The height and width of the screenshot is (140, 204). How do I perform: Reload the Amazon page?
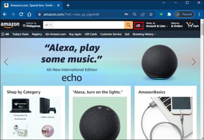(x=21, y=14)
